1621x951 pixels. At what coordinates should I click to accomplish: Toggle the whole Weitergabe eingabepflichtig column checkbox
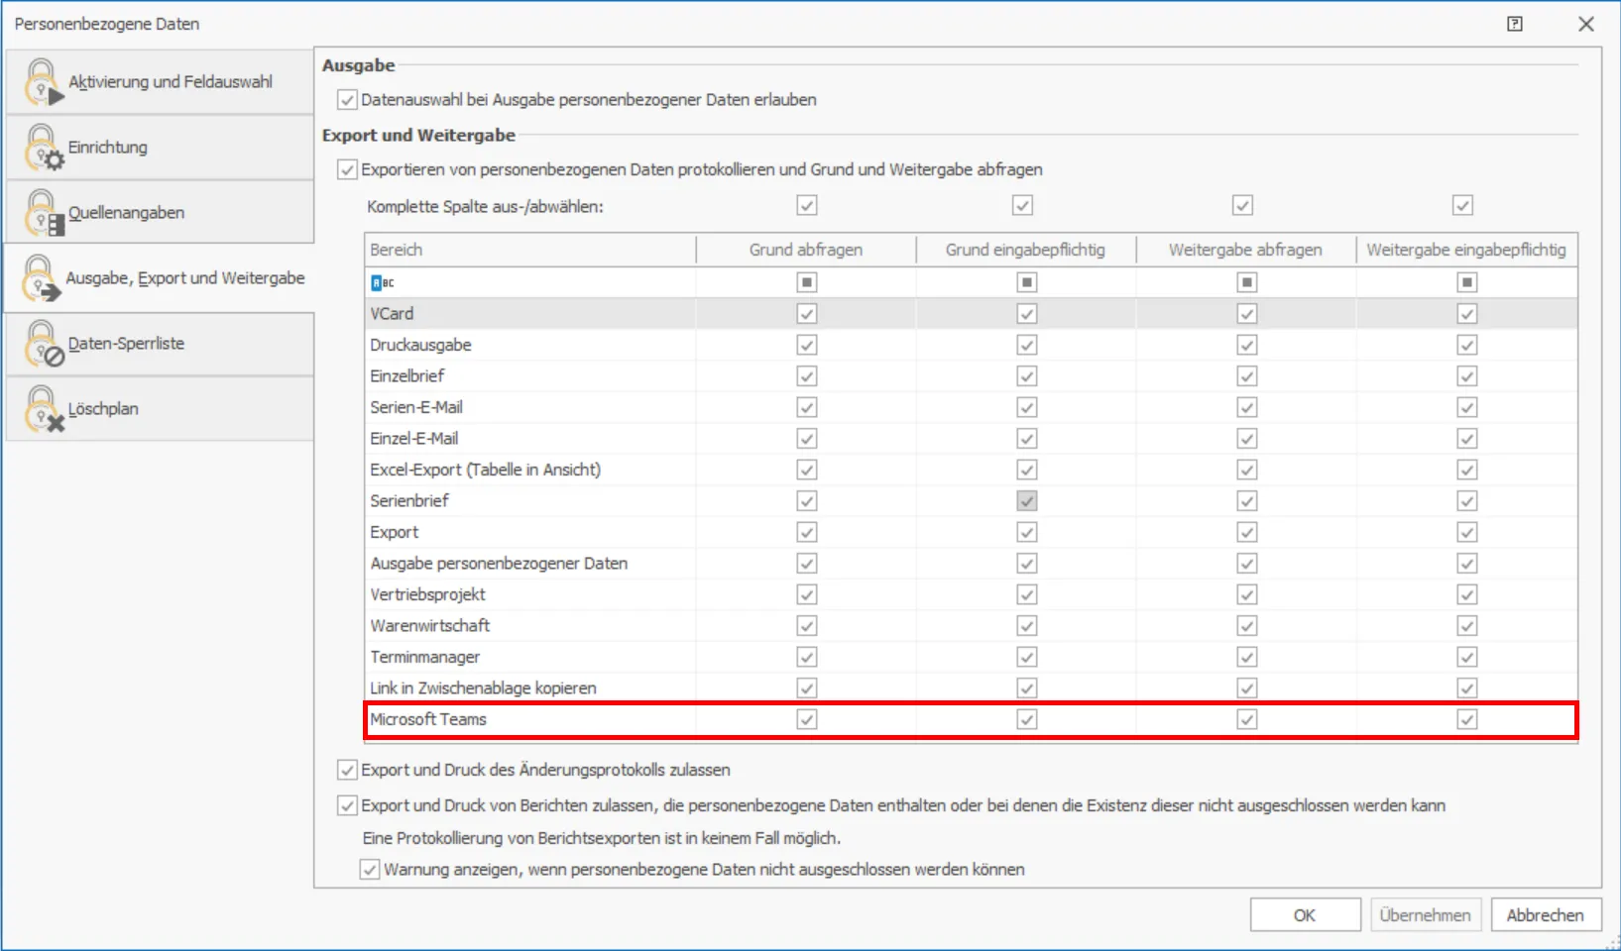(x=1462, y=205)
